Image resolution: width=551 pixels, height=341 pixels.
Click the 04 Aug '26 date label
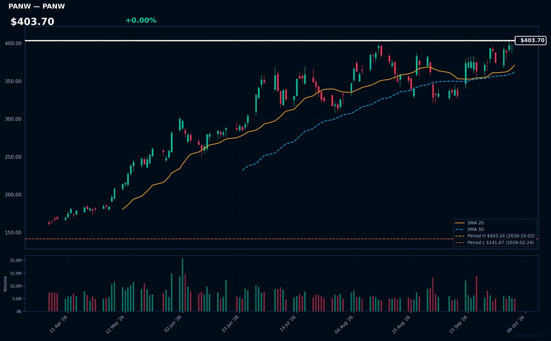point(343,324)
